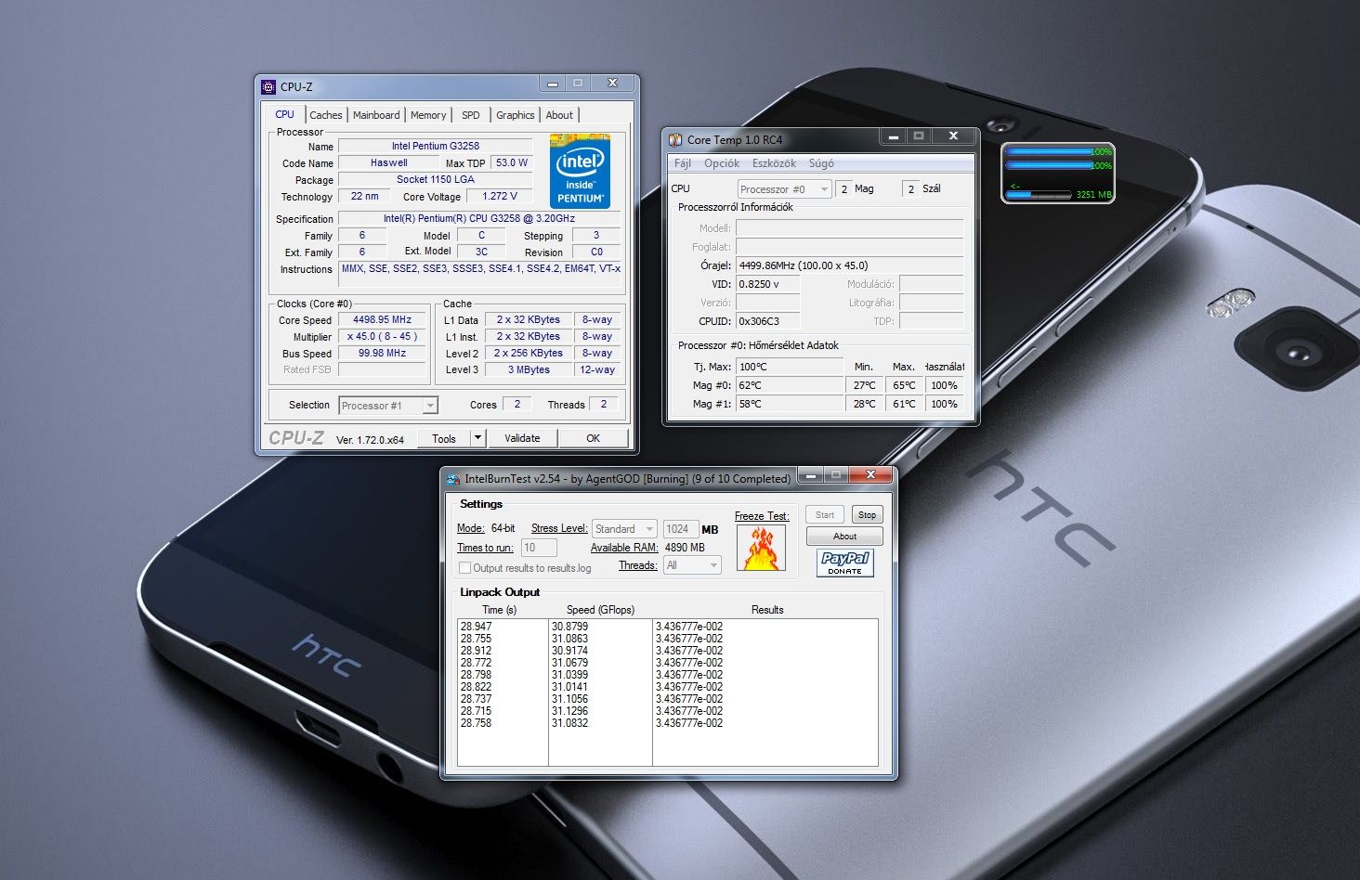Click the Core Speed 4498.95 MHz value
Screen dimensions: 1360x880
(382, 319)
